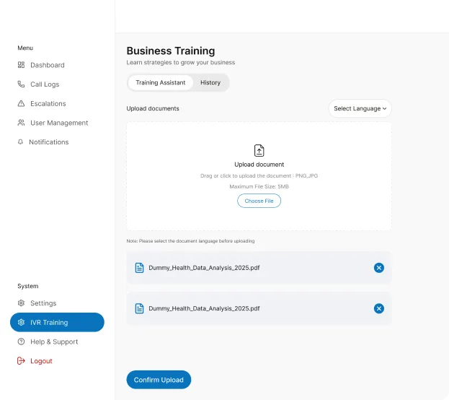Switch to the Training Assistant tab
Screen dimensions: 449x400
[x=160, y=82]
